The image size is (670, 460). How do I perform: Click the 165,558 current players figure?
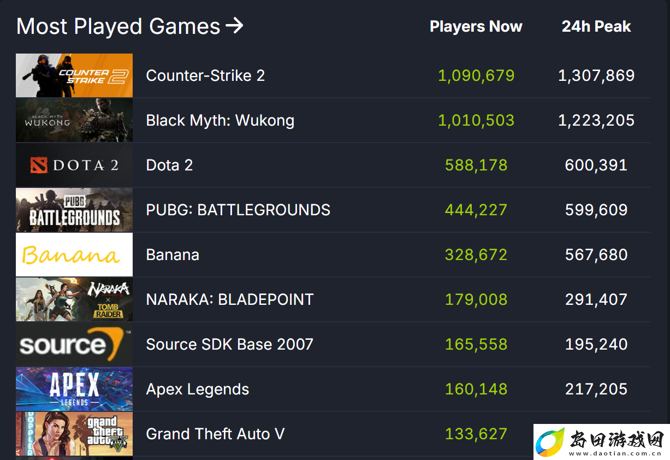pos(476,344)
